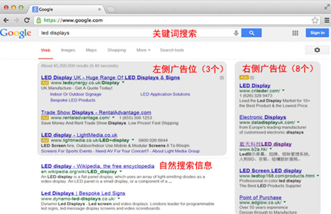
Task: Open About Light Media Group link
Action: coord(176,151)
